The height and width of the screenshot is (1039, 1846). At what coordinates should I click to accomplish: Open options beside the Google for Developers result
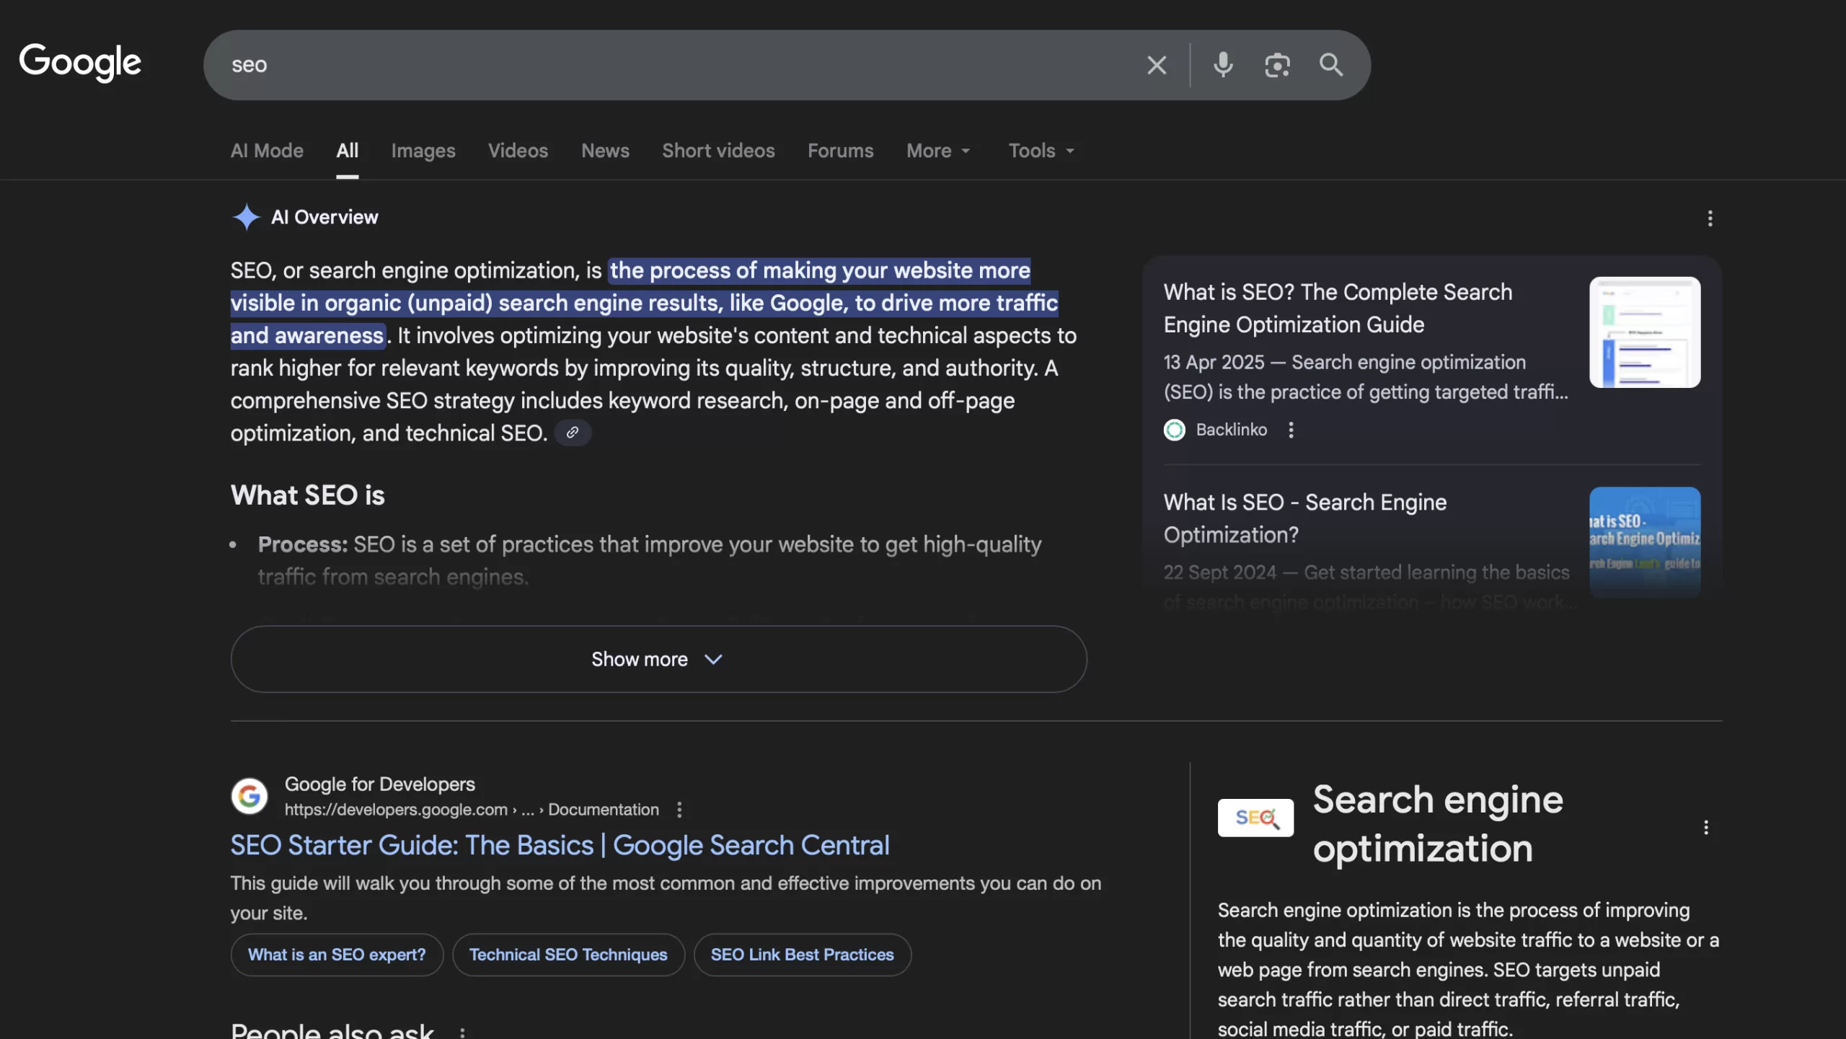[679, 810]
